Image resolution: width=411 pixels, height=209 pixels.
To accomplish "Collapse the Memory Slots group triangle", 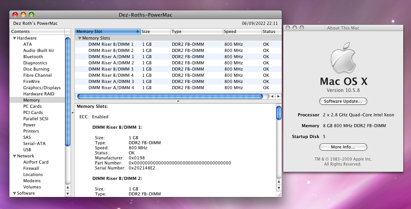I will coord(80,38).
